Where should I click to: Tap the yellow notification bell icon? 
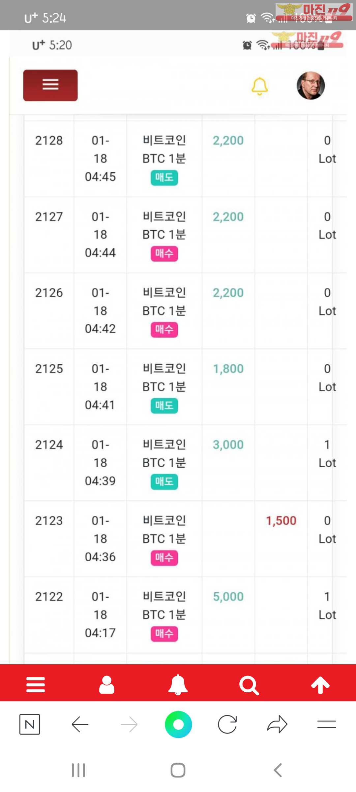259,86
